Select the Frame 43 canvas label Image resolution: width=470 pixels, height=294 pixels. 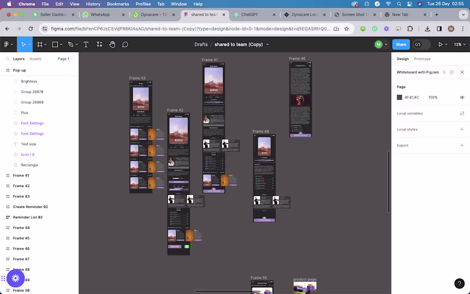[137, 78]
